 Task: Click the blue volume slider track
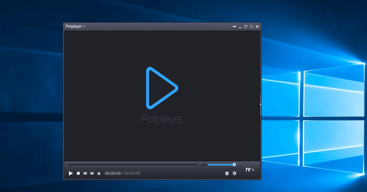coord(220,165)
